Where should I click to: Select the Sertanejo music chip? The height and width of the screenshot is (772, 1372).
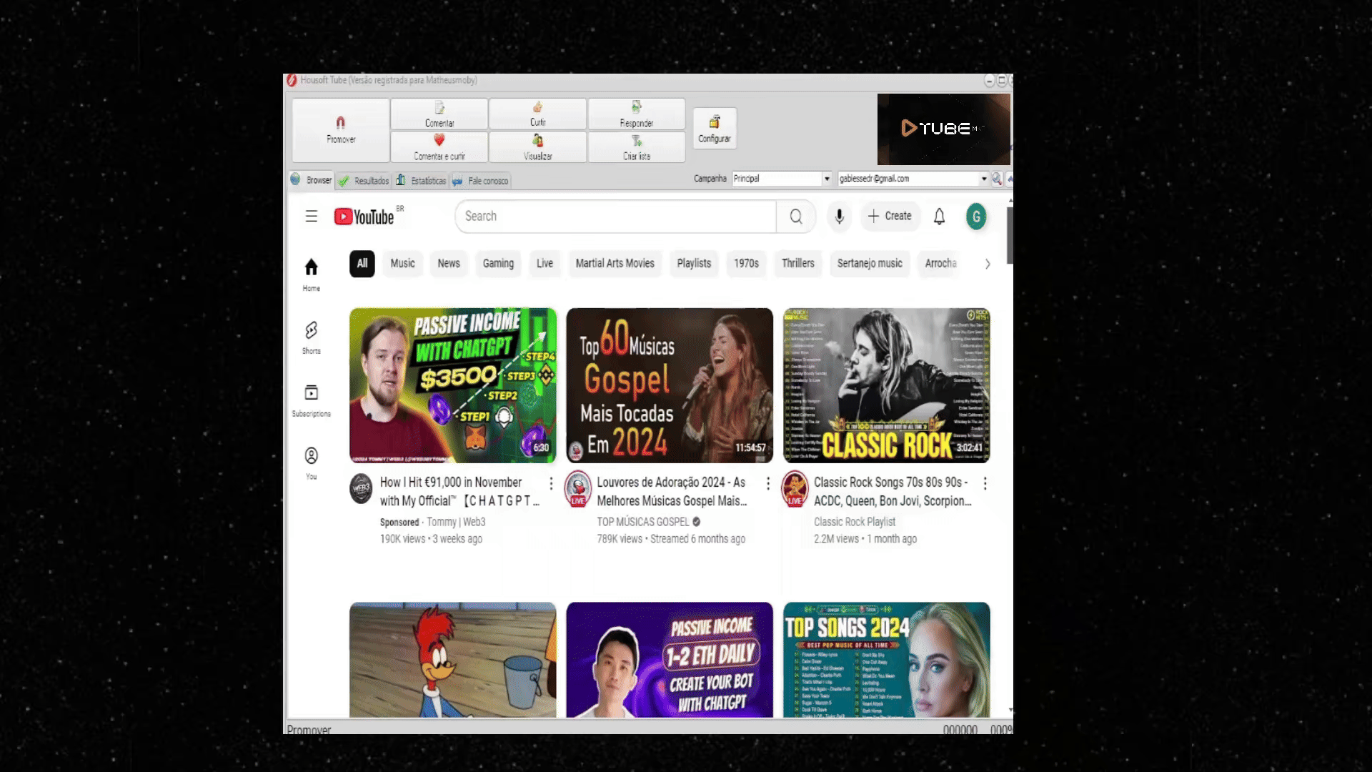[870, 264]
